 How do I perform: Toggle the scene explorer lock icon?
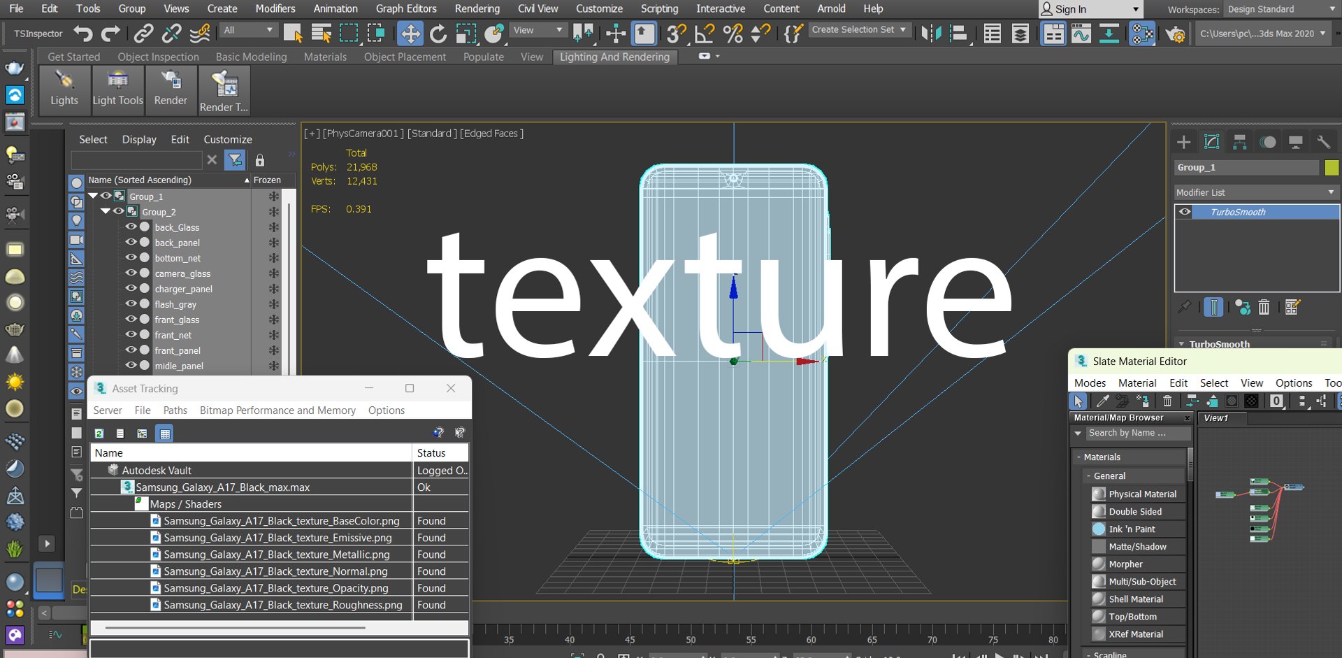point(259,160)
